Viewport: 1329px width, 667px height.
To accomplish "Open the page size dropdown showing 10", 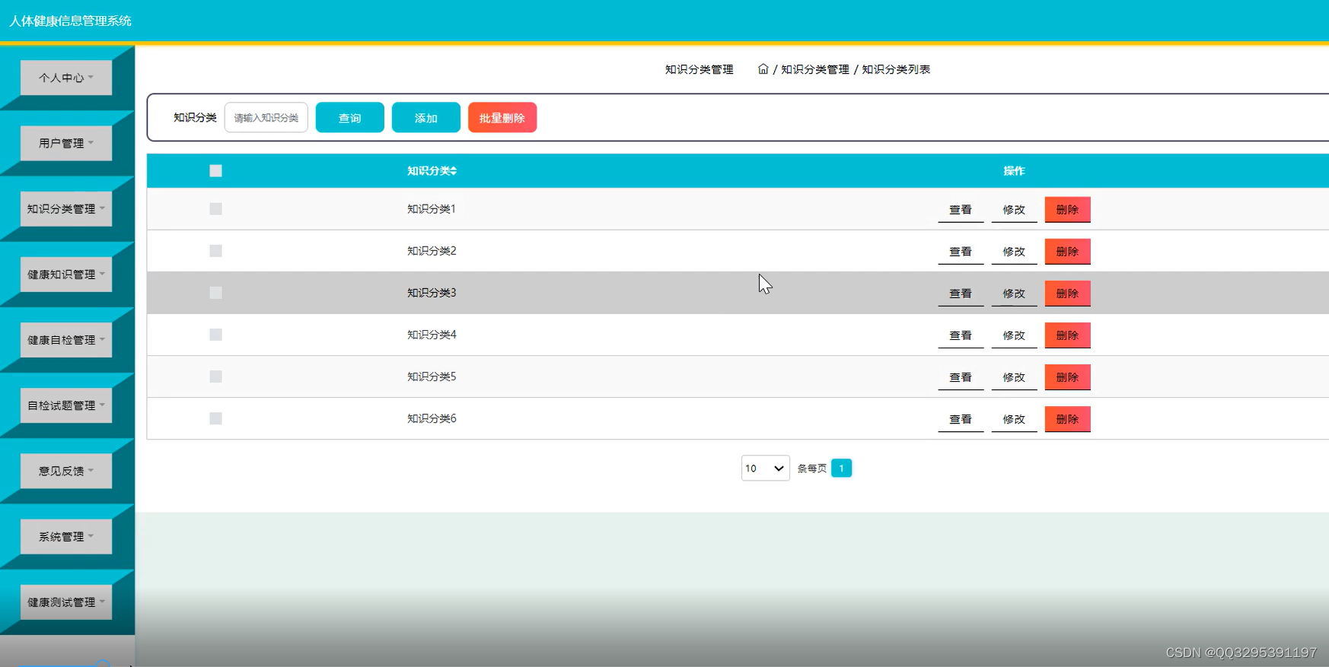I will [x=765, y=468].
